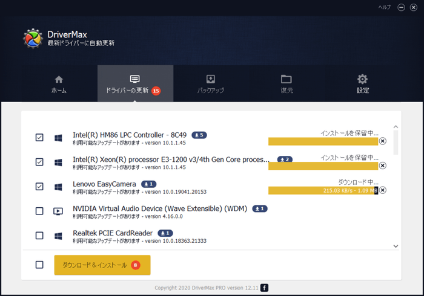The width and height of the screenshot is (424, 296).
Task: Close the DriverMax window
Action: pos(414,7)
